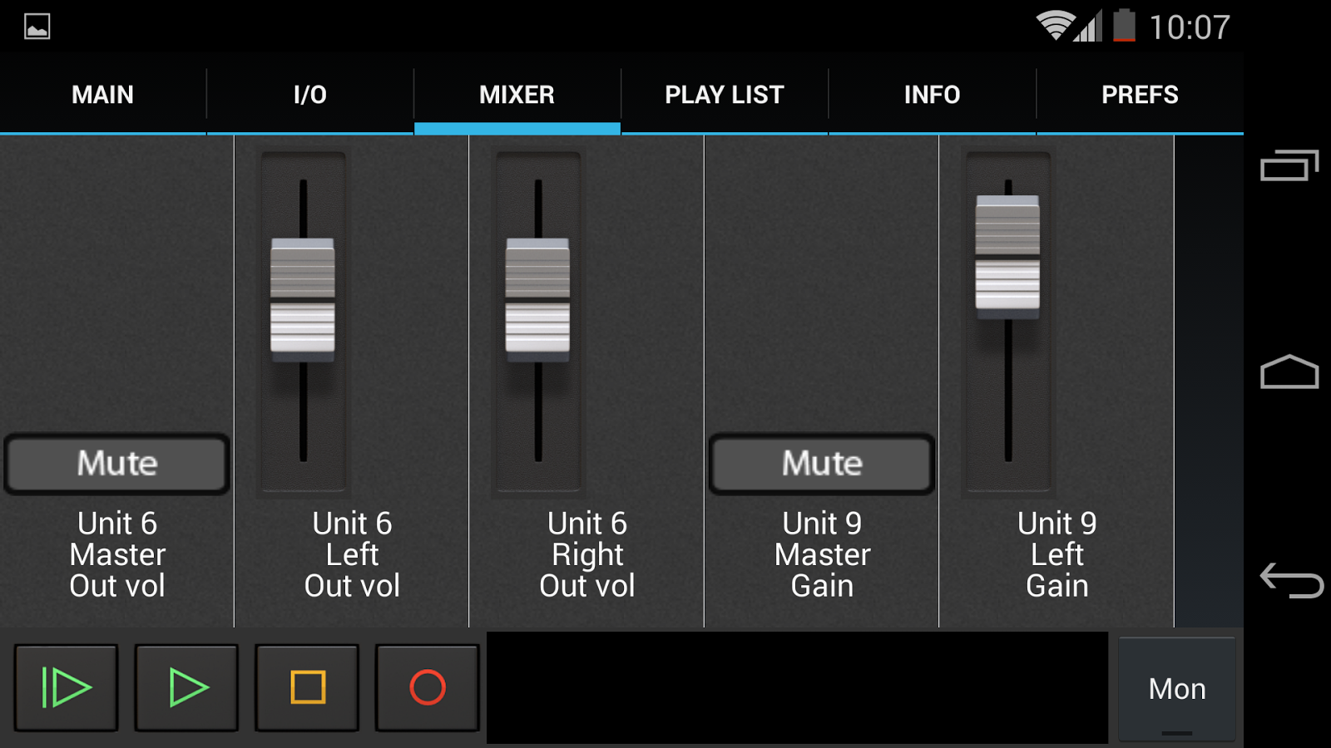Open the I/O tab
The width and height of the screenshot is (1331, 748).
[309, 94]
